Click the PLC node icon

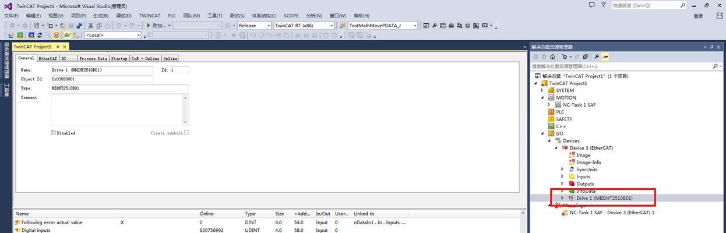click(x=551, y=112)
